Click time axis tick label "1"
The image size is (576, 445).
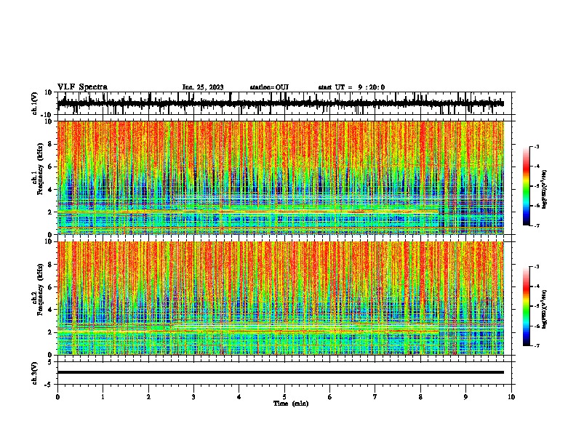(x=103, y=397)
